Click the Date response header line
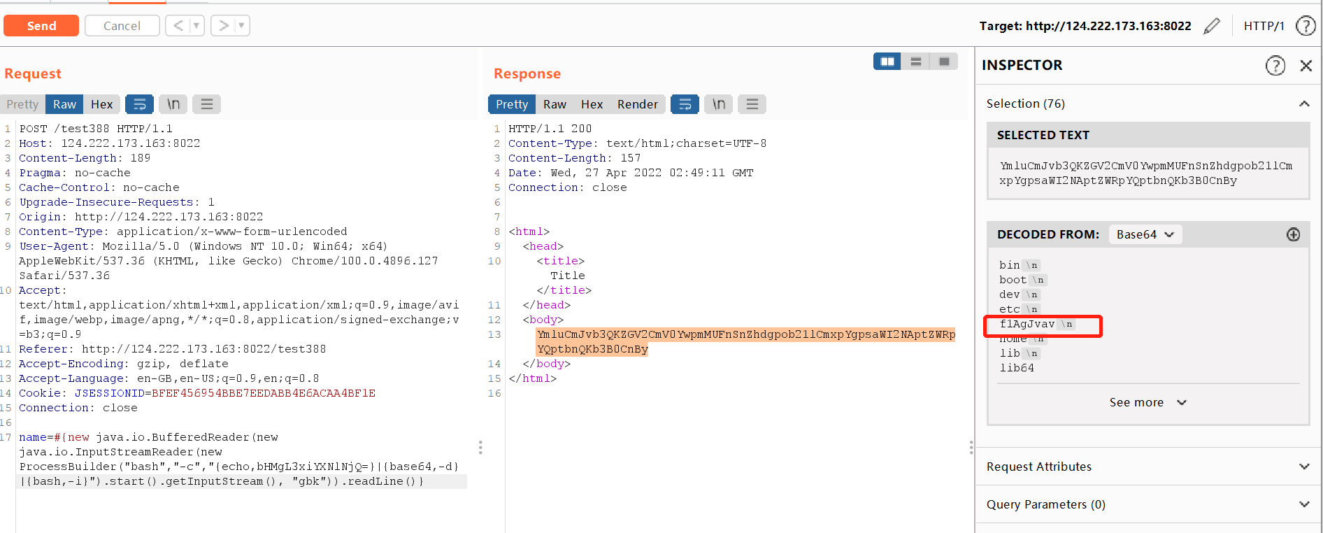Screen dimensions: 1323x533 pyautogui.click(x=631, y=173)
